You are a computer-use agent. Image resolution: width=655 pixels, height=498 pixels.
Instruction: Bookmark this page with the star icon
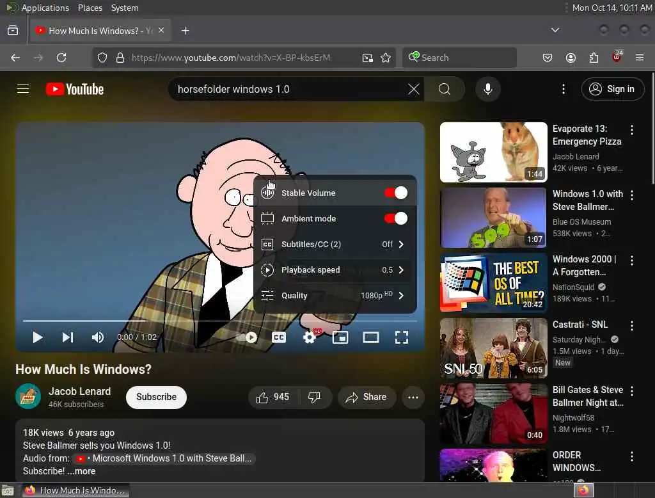[386, 58]
